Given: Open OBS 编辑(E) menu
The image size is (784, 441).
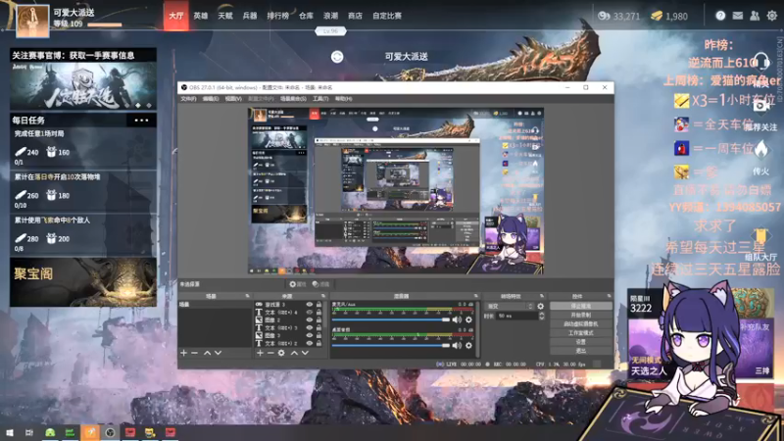Looking at the screenshot, I should pos(211,99).
